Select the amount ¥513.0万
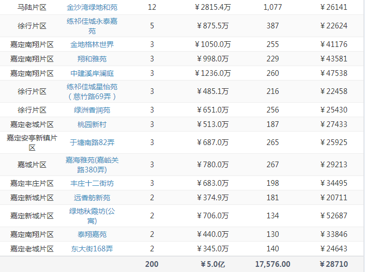The width and height of the screenshot is (365, 272). (213, 124)
